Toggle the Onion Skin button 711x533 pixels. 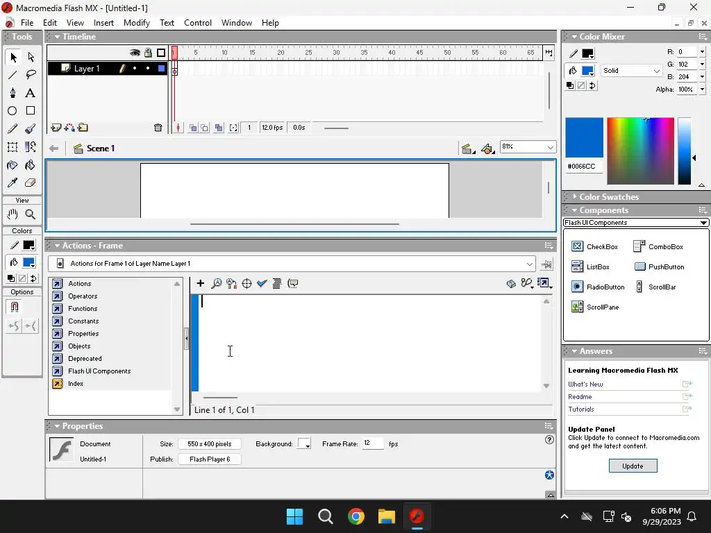pyautogui.click(x=193, y=128)
